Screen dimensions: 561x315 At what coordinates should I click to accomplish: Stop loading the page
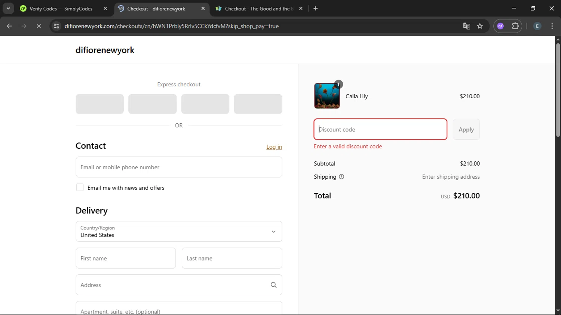[x=39, y=26]
